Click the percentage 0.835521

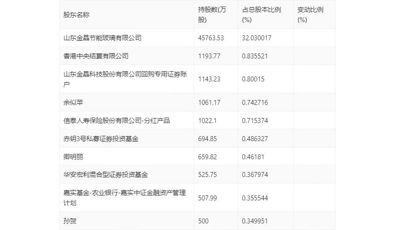point(255,56)
